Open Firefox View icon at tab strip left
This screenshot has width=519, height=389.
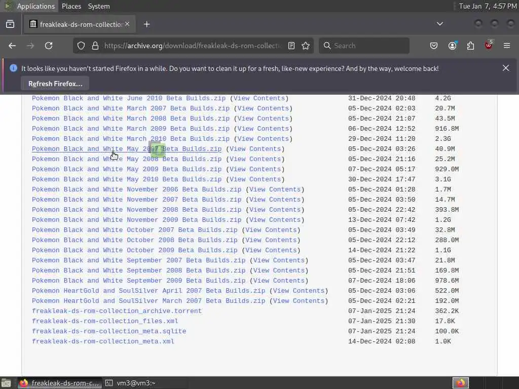(x=10, y=24)
